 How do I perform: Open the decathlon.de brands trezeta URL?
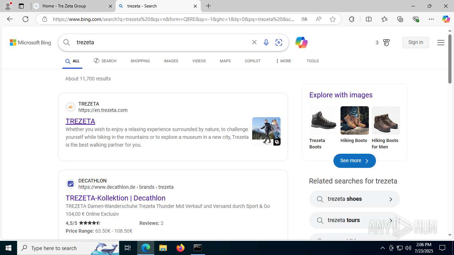click(126, 187)
